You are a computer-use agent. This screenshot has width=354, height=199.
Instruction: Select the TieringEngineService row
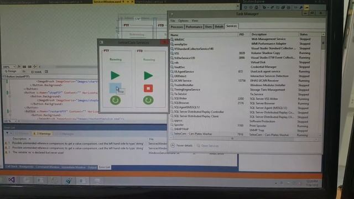tap(245, 90)
